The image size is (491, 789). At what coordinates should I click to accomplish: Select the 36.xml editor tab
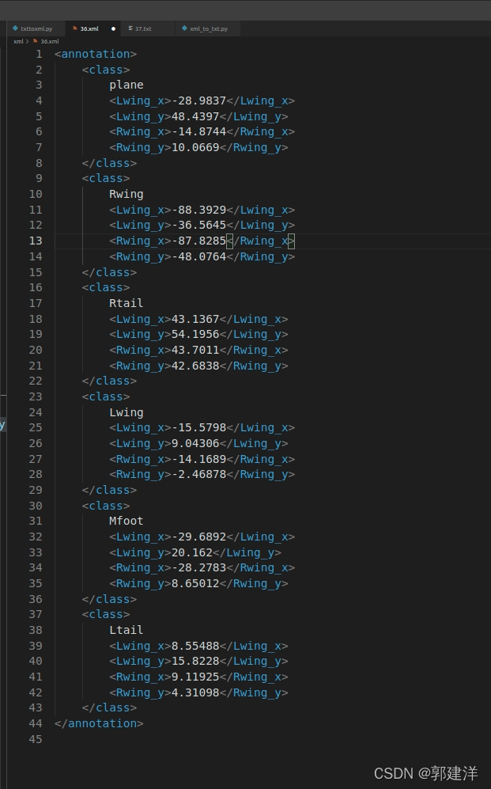tap(92, 28)
